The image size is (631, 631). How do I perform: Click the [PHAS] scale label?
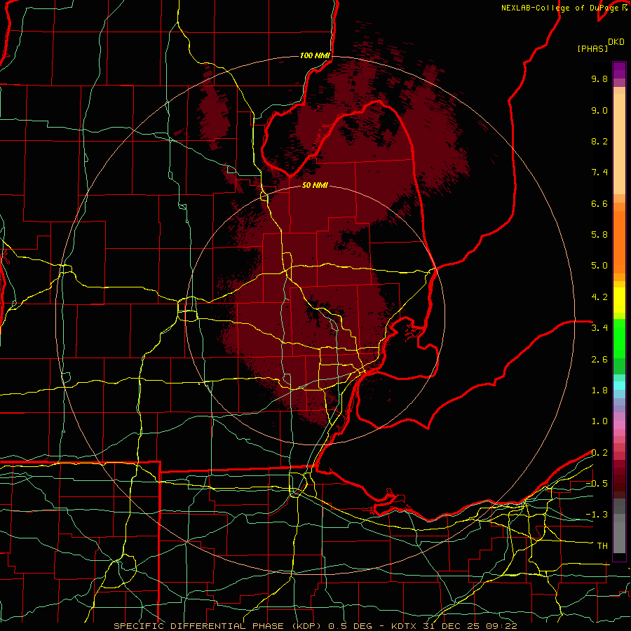(592, 48)
